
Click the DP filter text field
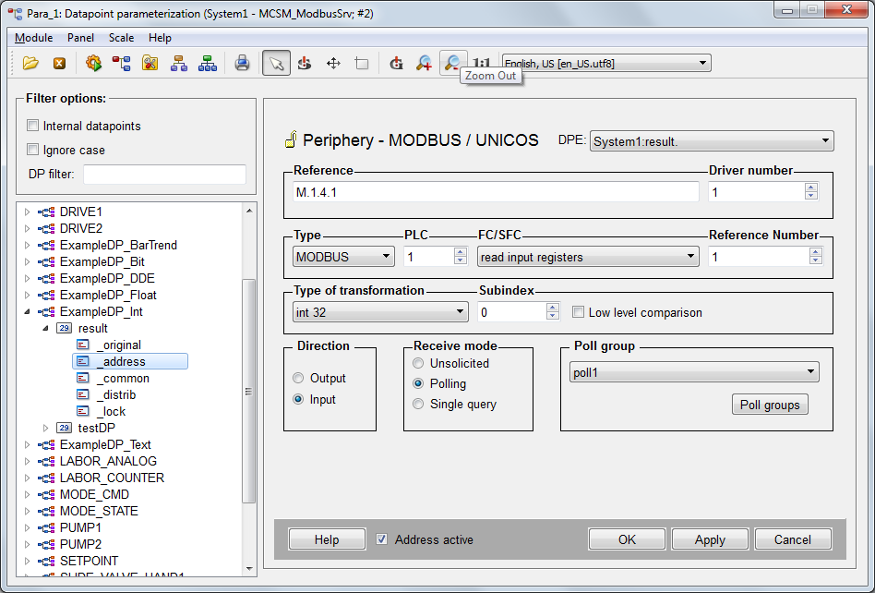164,174
